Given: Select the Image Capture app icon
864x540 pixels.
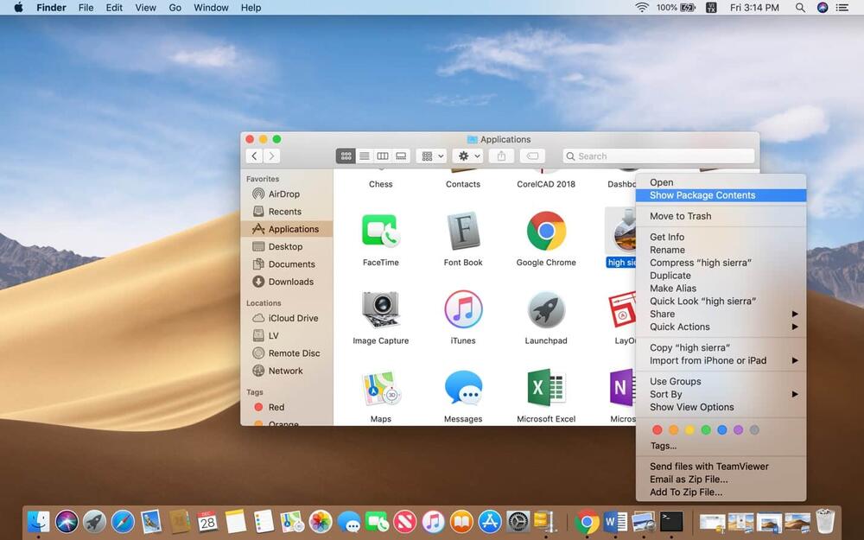Looking at the screenshot, I should [380, 309].
